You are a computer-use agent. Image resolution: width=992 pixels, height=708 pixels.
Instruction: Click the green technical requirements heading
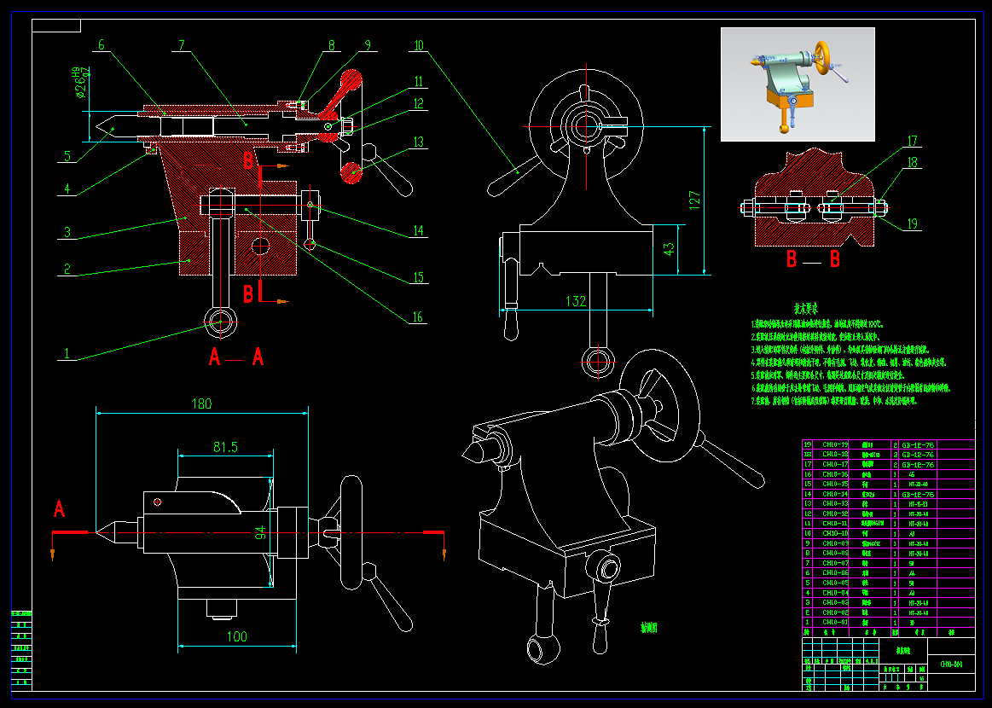[807, 309]
